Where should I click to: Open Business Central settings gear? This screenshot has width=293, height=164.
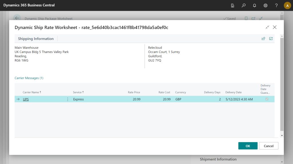pyautogui.click(x=265, y=5)
